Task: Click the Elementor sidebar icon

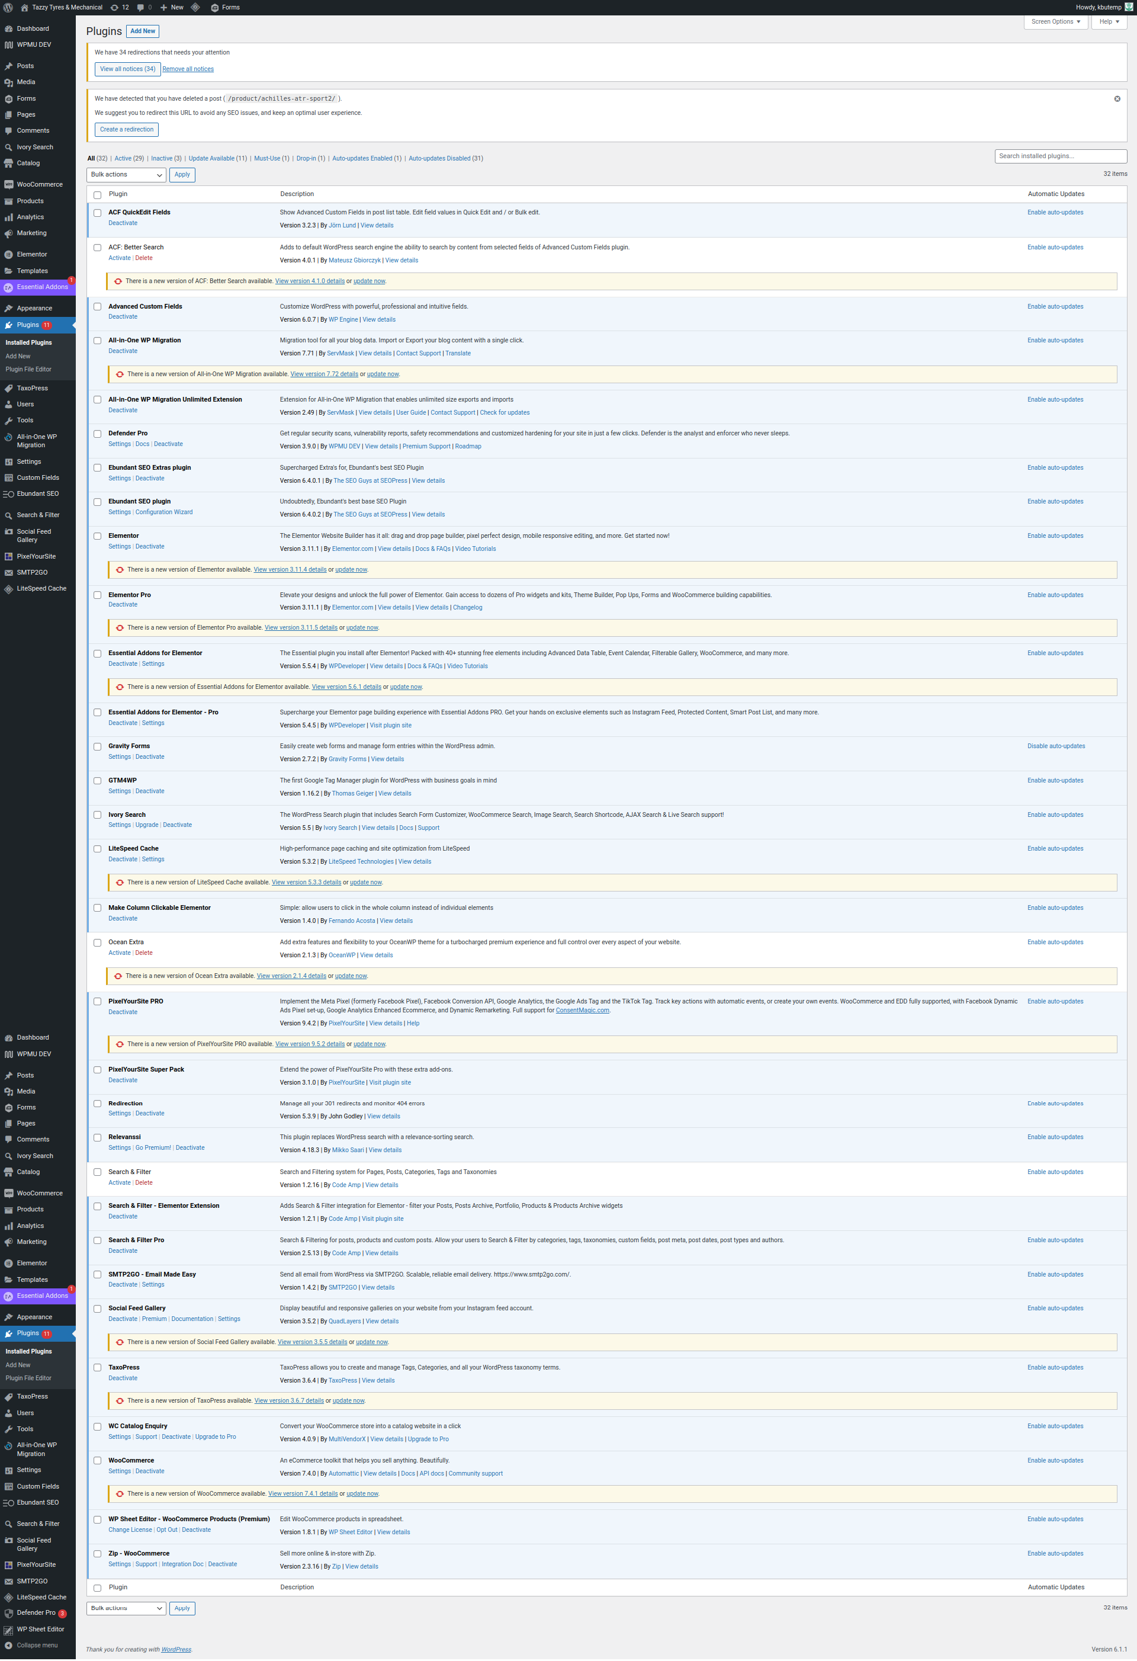Action: coord(8,255)
